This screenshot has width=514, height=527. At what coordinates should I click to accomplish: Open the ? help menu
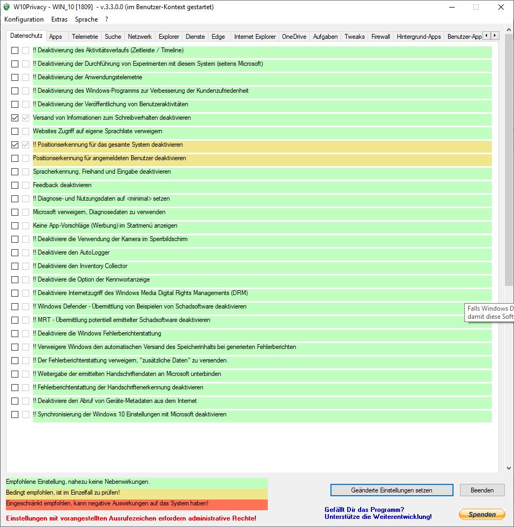pos(107,19)
